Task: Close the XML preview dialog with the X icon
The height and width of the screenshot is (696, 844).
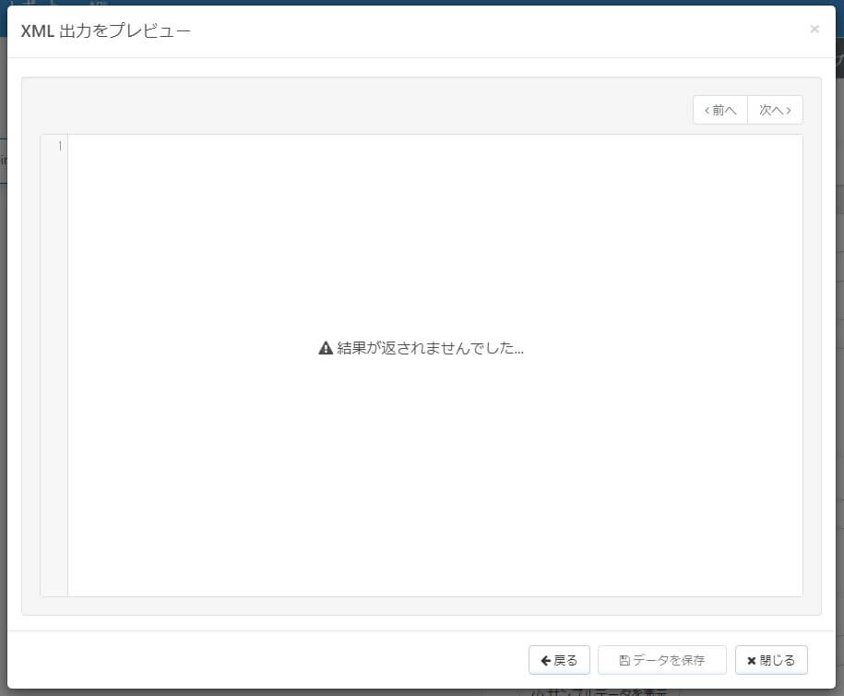Action: coord(814,30)
